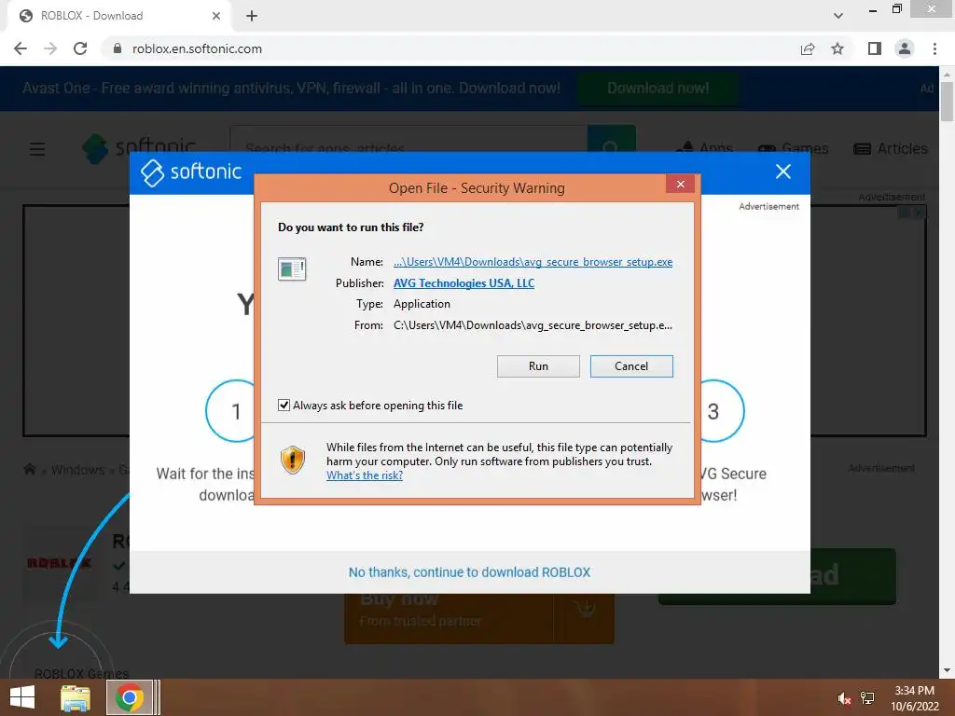Cancel the Open File security warning
Screen dimensions: 955x716
coord(631,365)
